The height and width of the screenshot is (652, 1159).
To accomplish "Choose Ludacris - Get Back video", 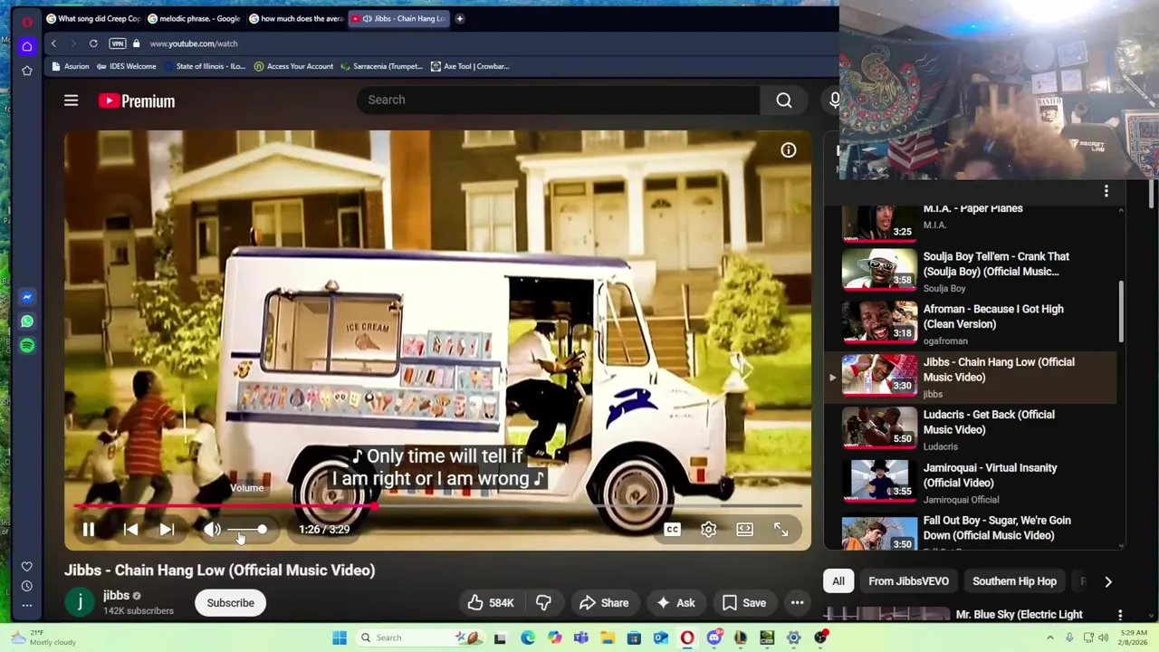I will tap(972, 429).
